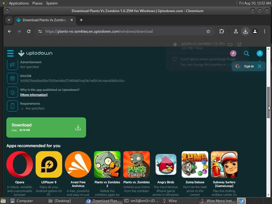Open Chromium three-dot menu
Image resolution: width=272 pixels, height=204 pixels.
[x=264, y=31]
